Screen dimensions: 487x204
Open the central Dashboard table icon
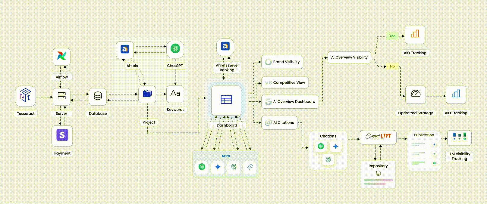point(226,100)
